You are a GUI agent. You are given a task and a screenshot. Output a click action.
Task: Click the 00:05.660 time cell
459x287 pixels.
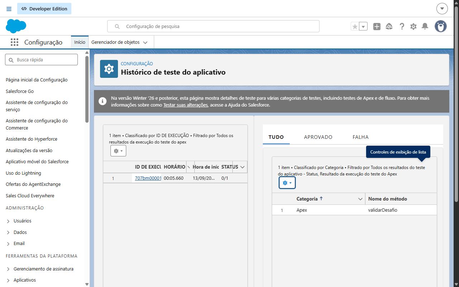(x=174, y=178)
